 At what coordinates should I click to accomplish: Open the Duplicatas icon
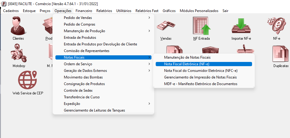tap(281, 54)
